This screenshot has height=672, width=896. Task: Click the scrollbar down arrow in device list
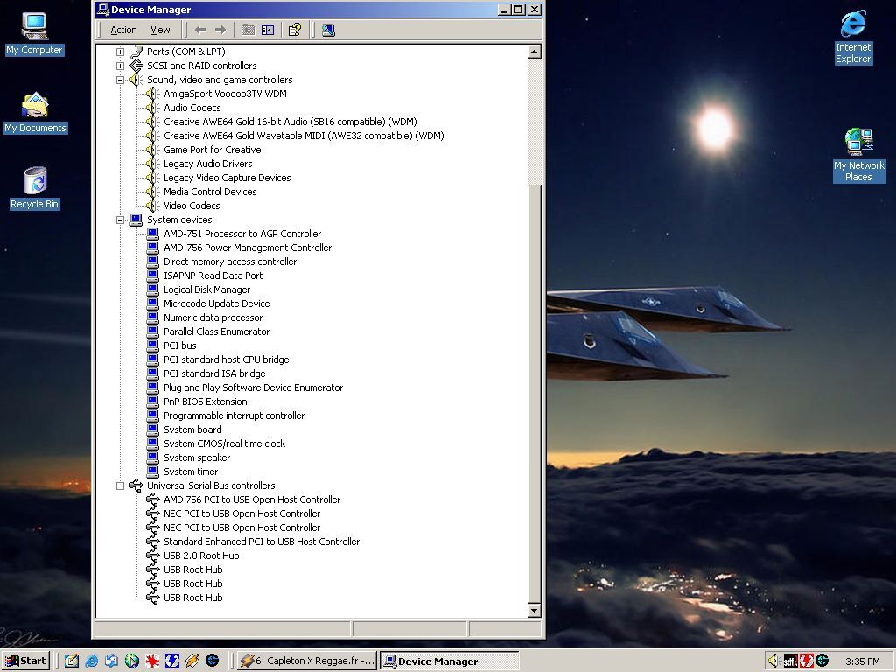(x=534, y=610)
